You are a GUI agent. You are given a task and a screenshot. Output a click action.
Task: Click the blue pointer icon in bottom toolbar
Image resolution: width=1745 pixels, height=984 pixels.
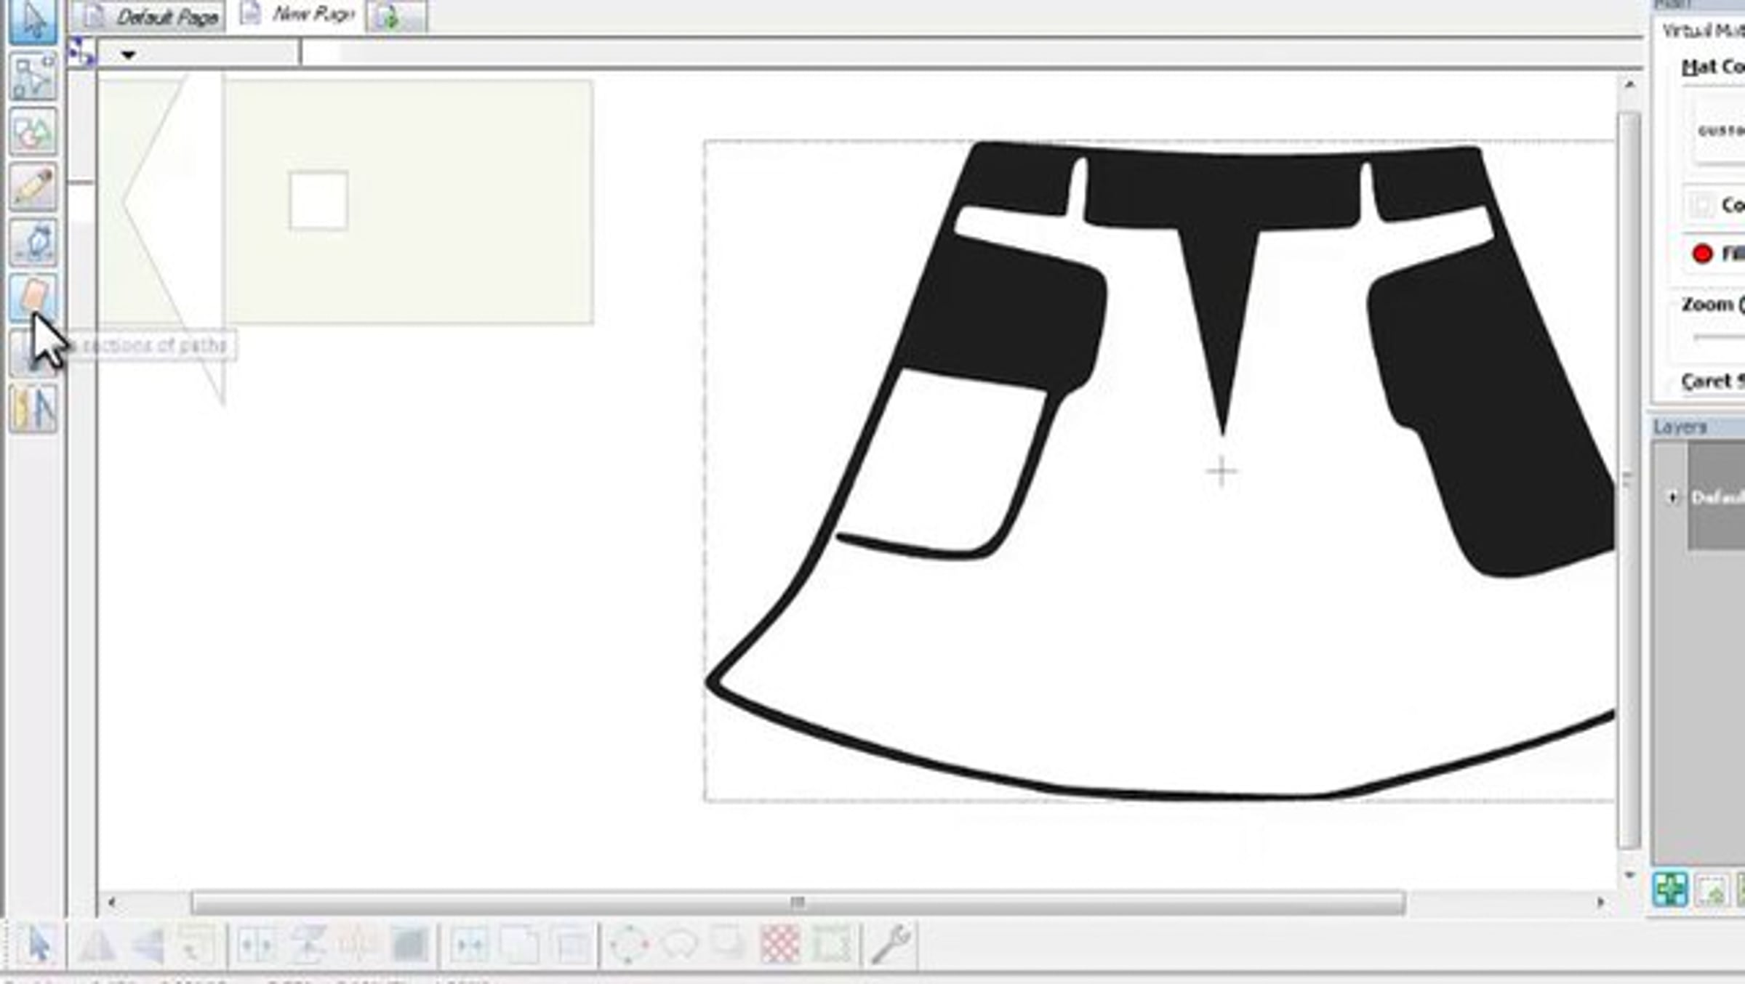click(39, 945)
